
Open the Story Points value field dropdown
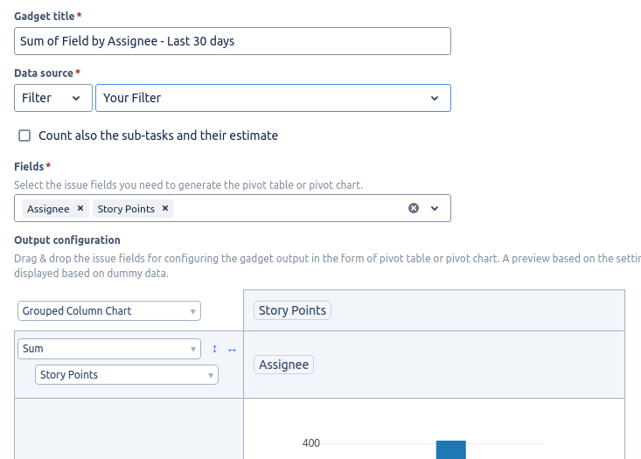tap(127, 375)
